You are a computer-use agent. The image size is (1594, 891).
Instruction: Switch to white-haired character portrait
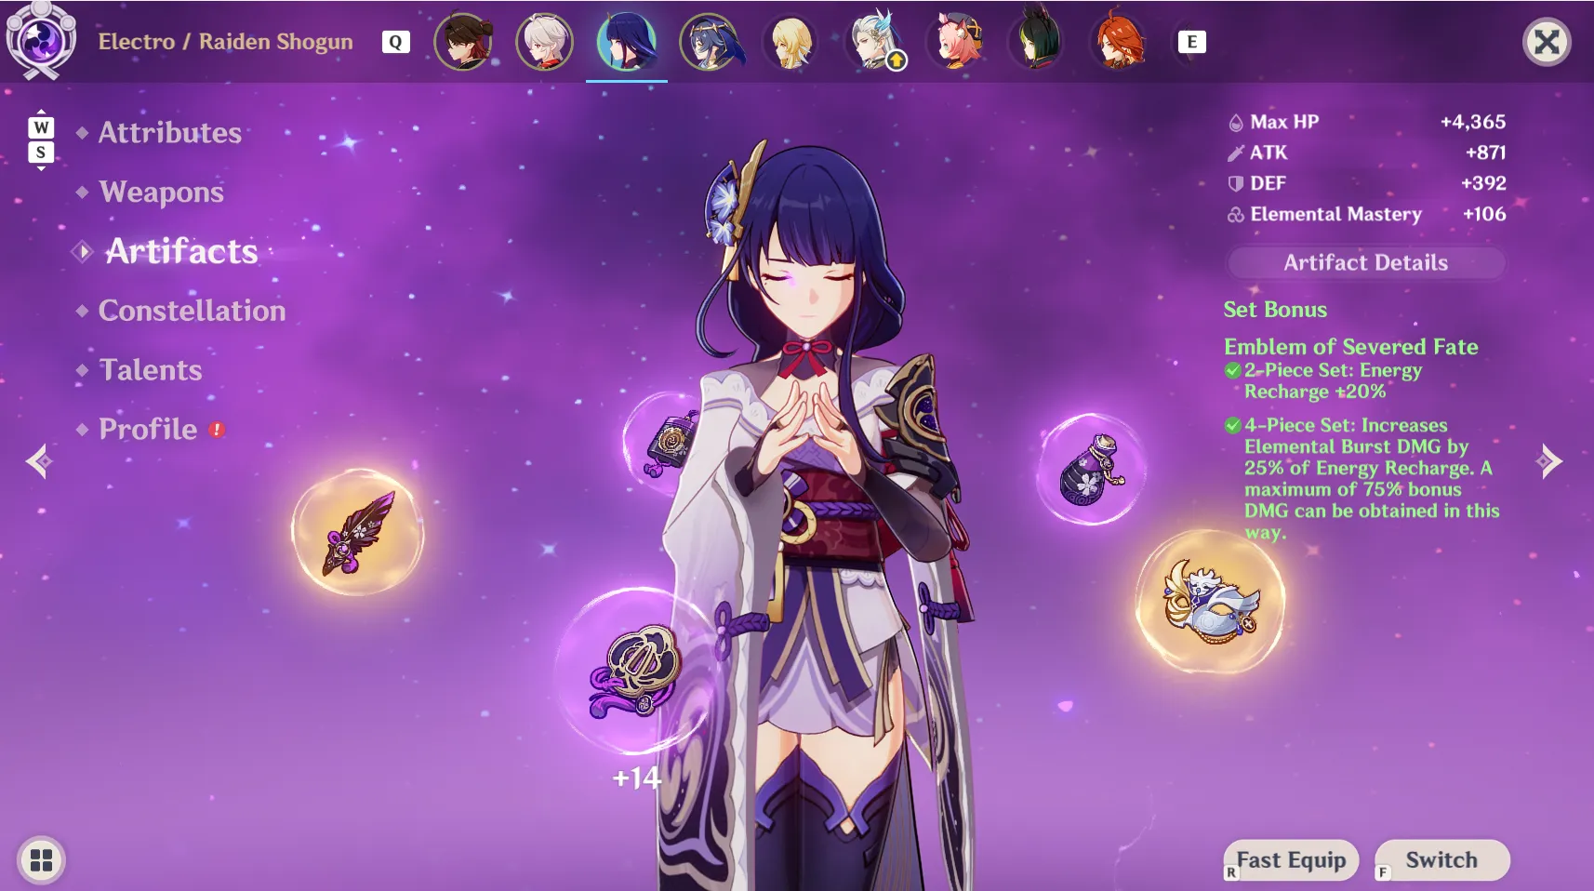pos(545,41)
